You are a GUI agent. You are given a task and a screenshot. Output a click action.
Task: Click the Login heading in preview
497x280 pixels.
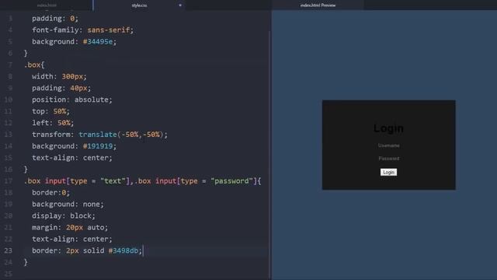point(388,128)
